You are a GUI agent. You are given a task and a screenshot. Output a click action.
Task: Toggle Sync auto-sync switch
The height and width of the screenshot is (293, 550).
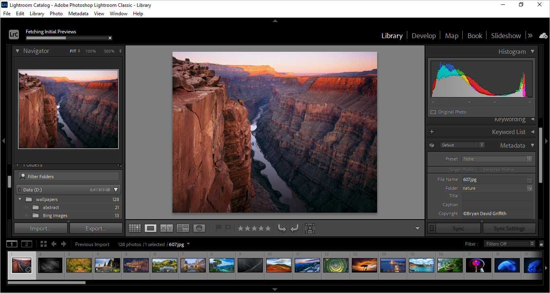[431, 228]
